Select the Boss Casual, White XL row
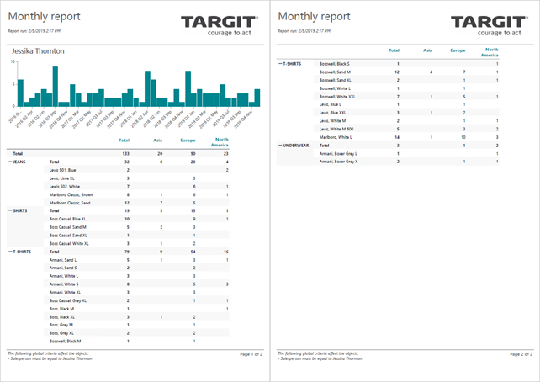This screenshot has height=382, width=540. (x=136, y=243)
